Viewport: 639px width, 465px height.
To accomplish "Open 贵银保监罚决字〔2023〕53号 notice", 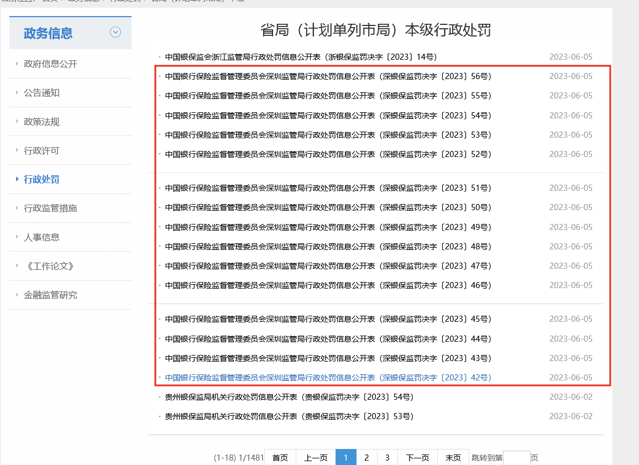I will [x=289, y=416].
